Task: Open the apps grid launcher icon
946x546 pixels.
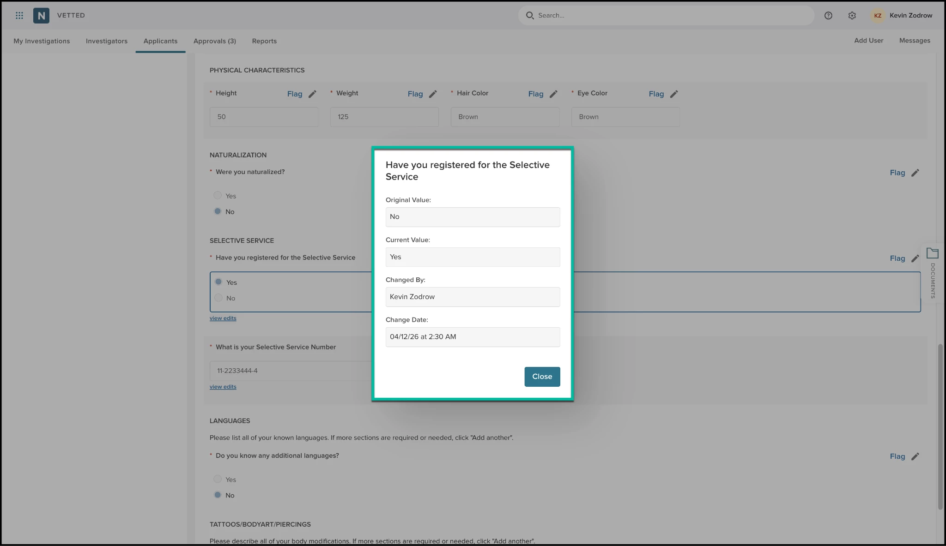Action: coord(19,15)
